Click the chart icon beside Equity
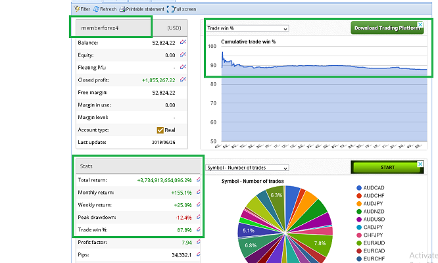This screenshot has height=263, width=438. point(183,55)
